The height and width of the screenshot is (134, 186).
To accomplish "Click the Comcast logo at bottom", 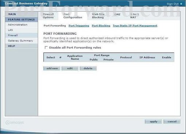I will 15,122.
